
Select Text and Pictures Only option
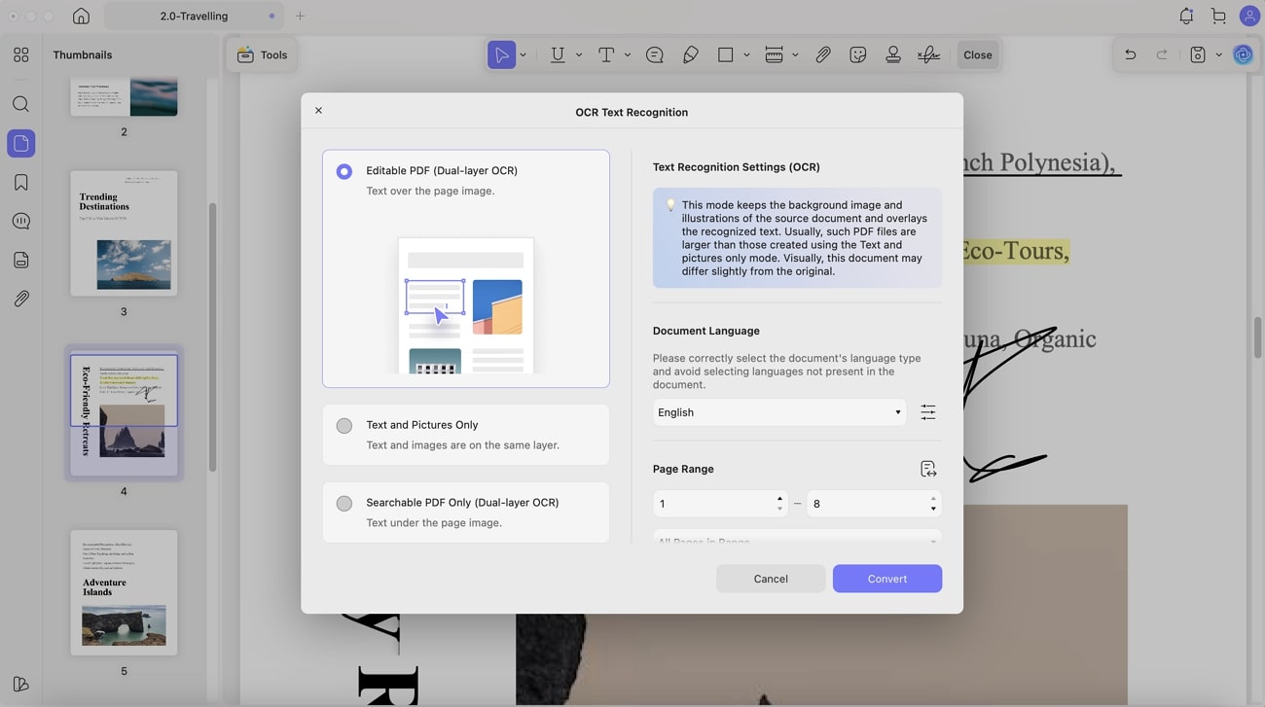466,435
